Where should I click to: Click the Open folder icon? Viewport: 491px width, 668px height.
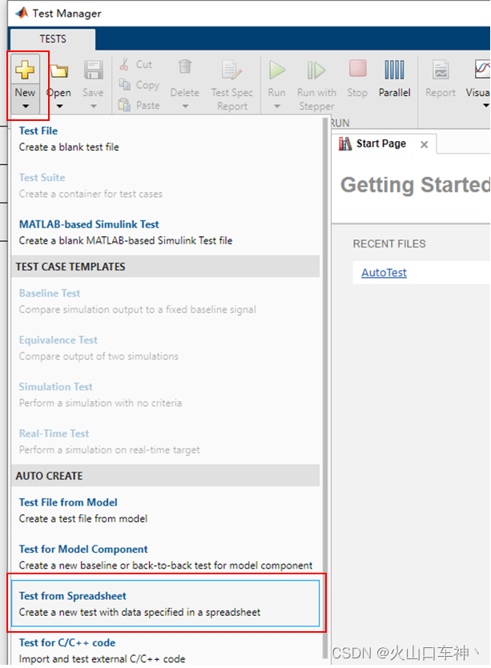(x=58, y=70)
